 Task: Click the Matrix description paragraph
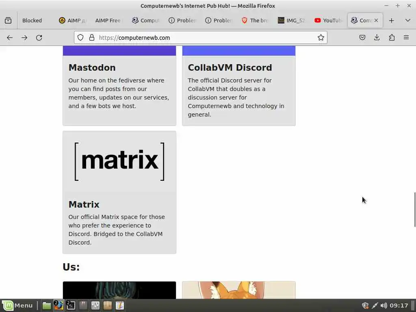point(117,230)
